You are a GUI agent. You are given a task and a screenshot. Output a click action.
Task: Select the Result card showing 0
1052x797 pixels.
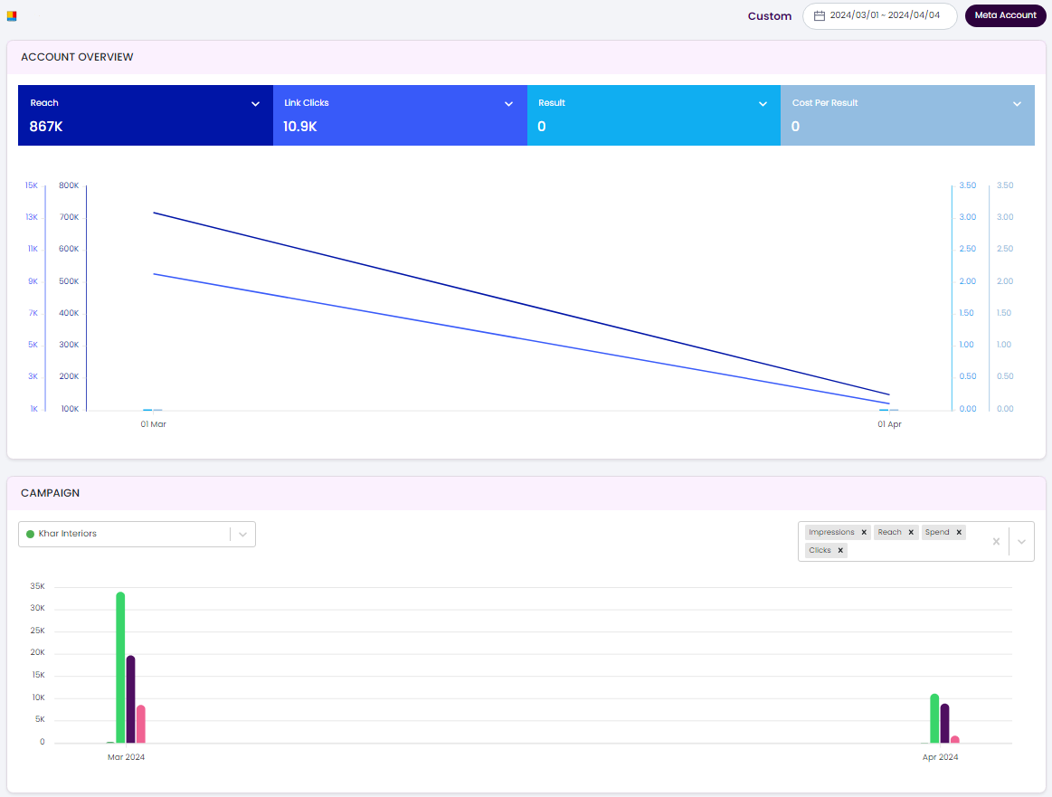point(653,115)
